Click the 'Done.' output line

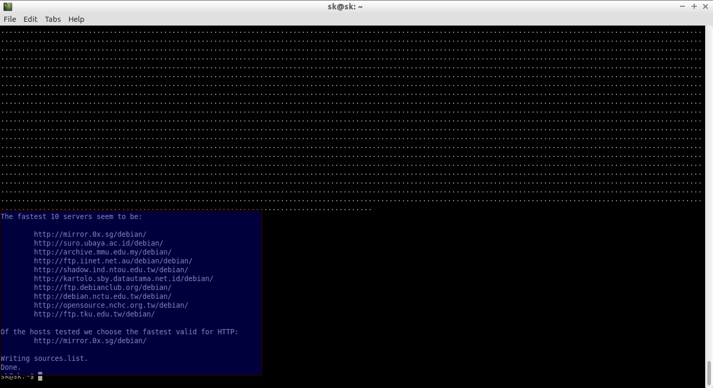(11, 368)
